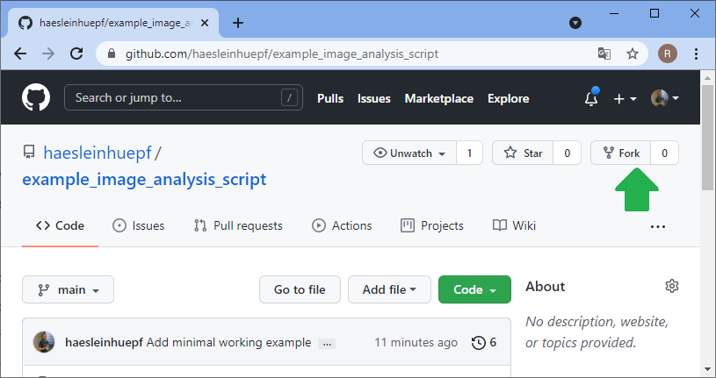
Task: Click the About section settings gear
Action: click(672, 287)
